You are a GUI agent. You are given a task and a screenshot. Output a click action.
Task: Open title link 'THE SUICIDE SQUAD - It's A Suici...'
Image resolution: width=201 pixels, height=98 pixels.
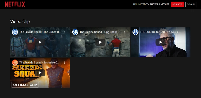click(x=160, y=32)
